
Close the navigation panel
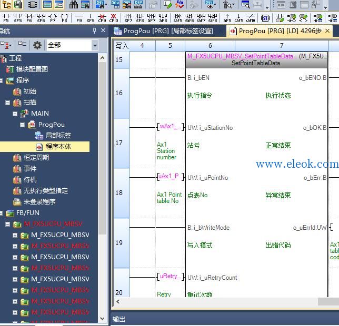[103, 30]
